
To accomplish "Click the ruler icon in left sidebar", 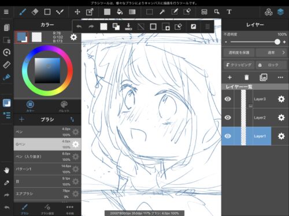I will click(x=6, y=65).
